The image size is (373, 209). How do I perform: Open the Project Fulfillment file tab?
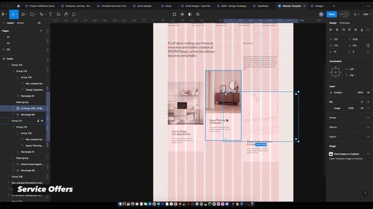(x=40, y=6)
